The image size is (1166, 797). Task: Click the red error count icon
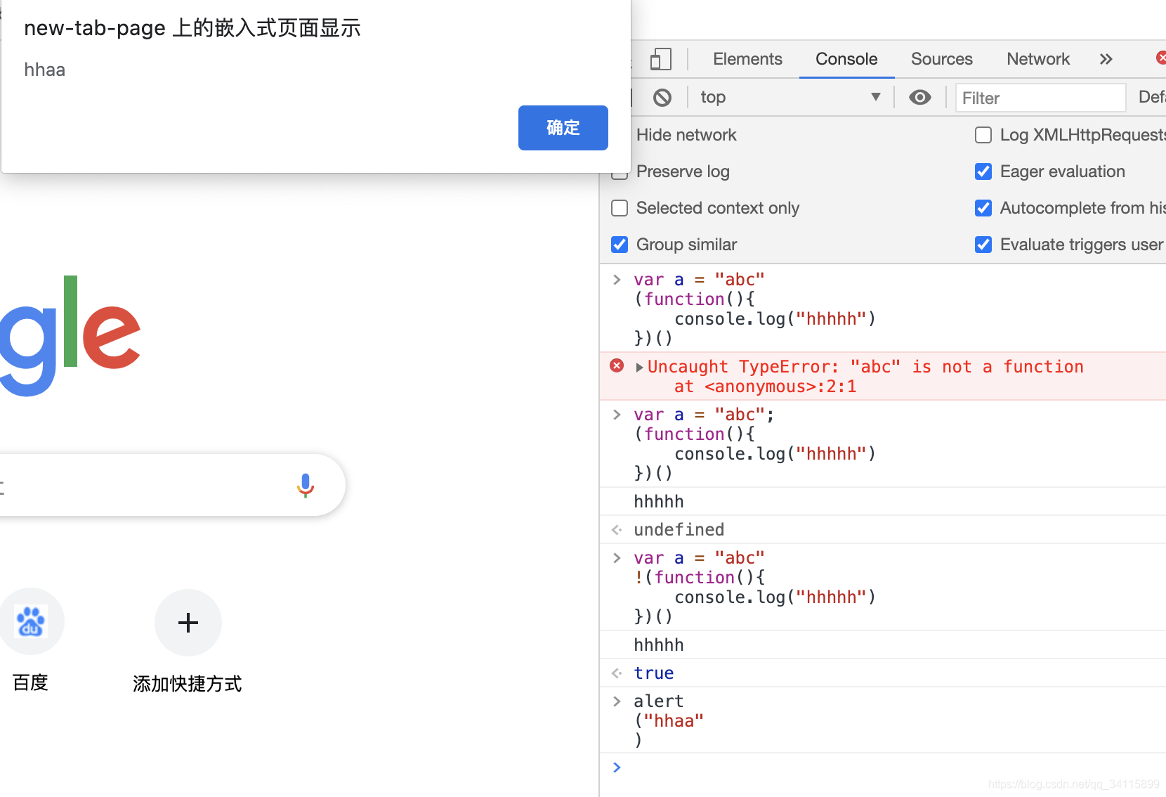pos(1161,58)
